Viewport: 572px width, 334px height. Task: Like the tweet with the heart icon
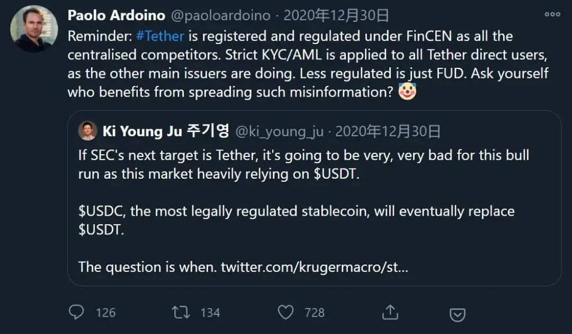pyautogui.click(x=285, y=312)
